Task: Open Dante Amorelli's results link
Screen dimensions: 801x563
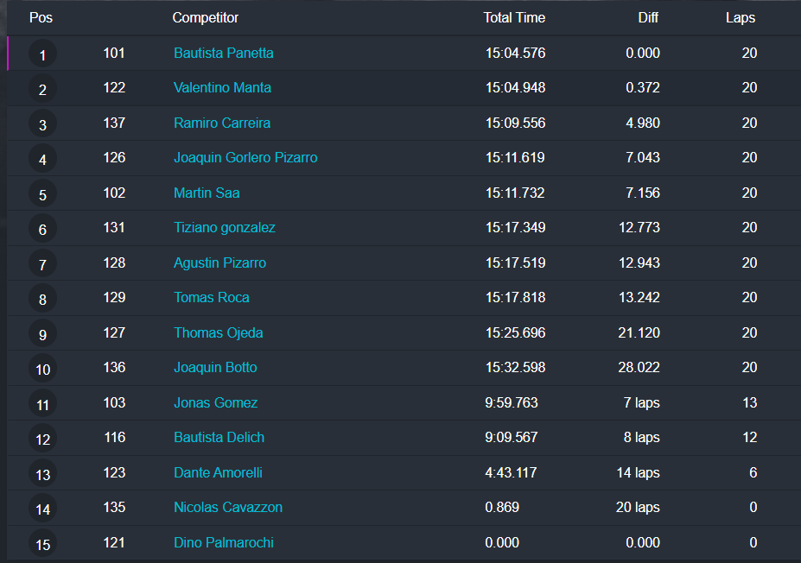Action: click(218, 472)
